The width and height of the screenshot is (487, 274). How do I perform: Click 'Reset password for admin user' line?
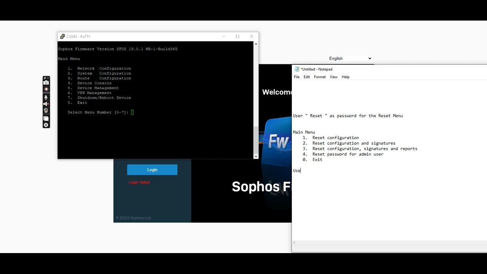coord(343,154)
